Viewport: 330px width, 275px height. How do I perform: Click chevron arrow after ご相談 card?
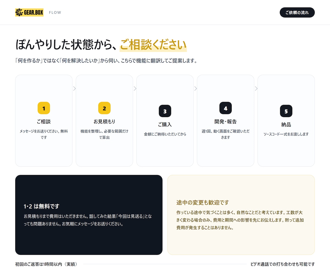click(74, 89)
